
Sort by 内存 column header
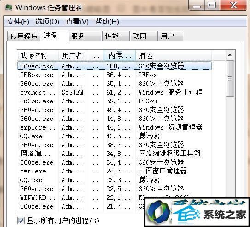click(120, 55)
